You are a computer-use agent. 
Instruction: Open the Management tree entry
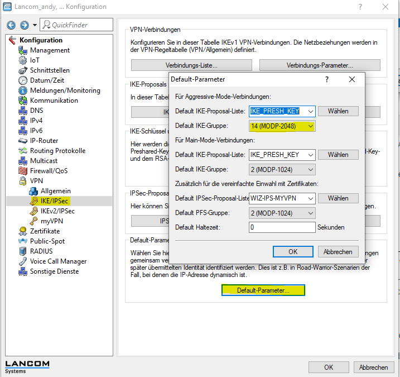(50, 50)
